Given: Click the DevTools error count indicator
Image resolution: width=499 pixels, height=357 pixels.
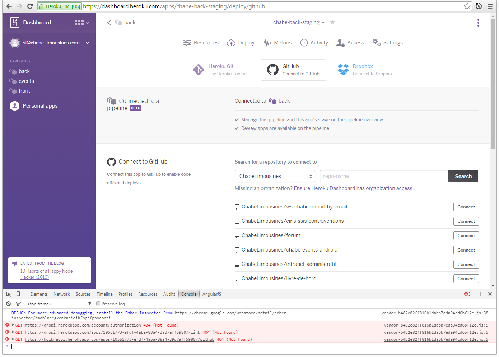Looking at the screenshot, I should tap(467, 294).
